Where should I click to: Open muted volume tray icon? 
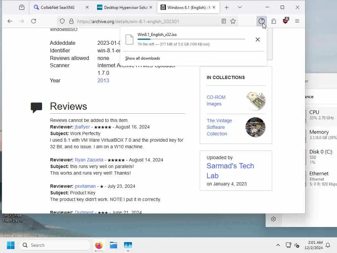coord(297,245)
